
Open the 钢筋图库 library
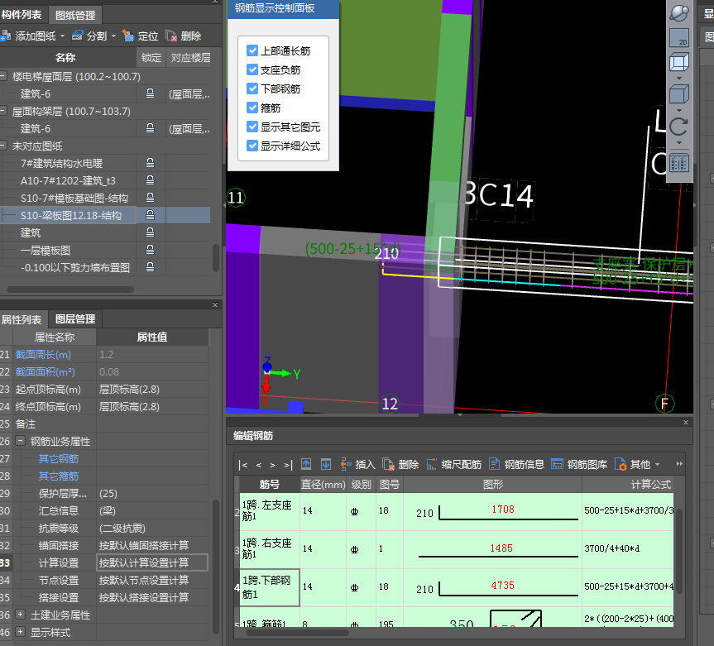pyautogui.click(x=579, y=464)
